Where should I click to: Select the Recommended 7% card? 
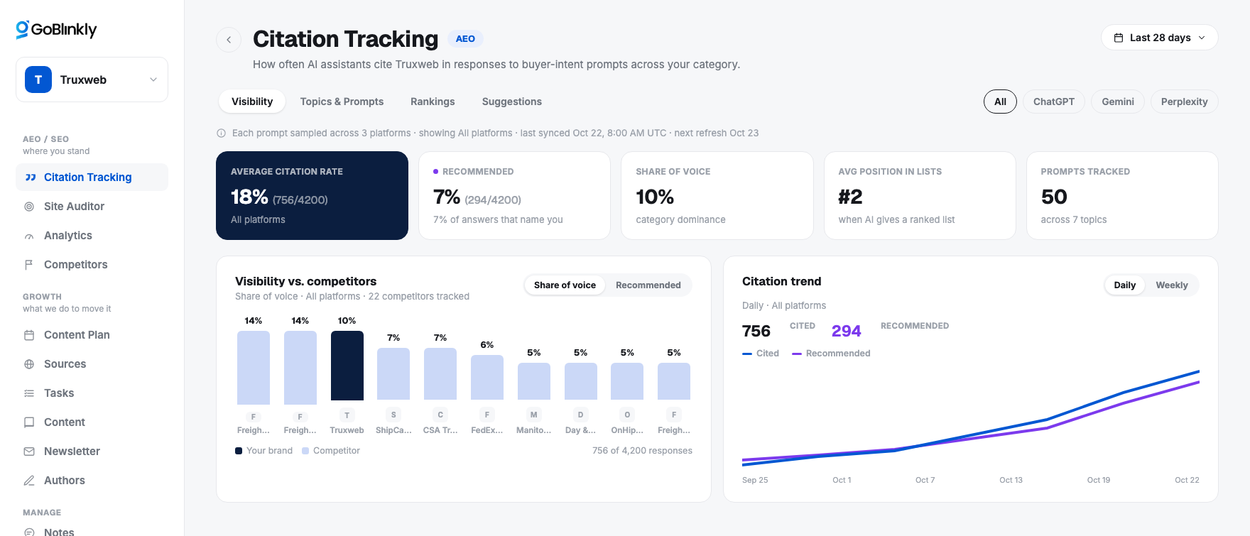514,195
